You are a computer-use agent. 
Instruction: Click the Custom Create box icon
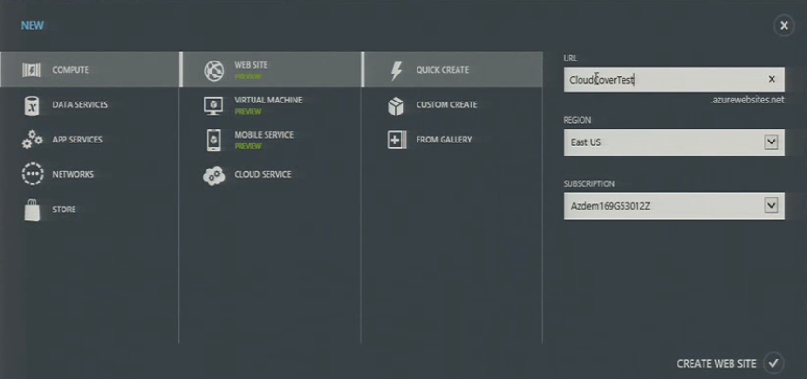pyautogui.click(x=396, y=106)
